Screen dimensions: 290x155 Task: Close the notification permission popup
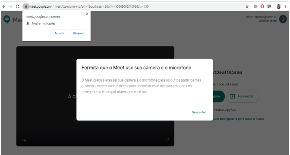[x=87, y=14]
